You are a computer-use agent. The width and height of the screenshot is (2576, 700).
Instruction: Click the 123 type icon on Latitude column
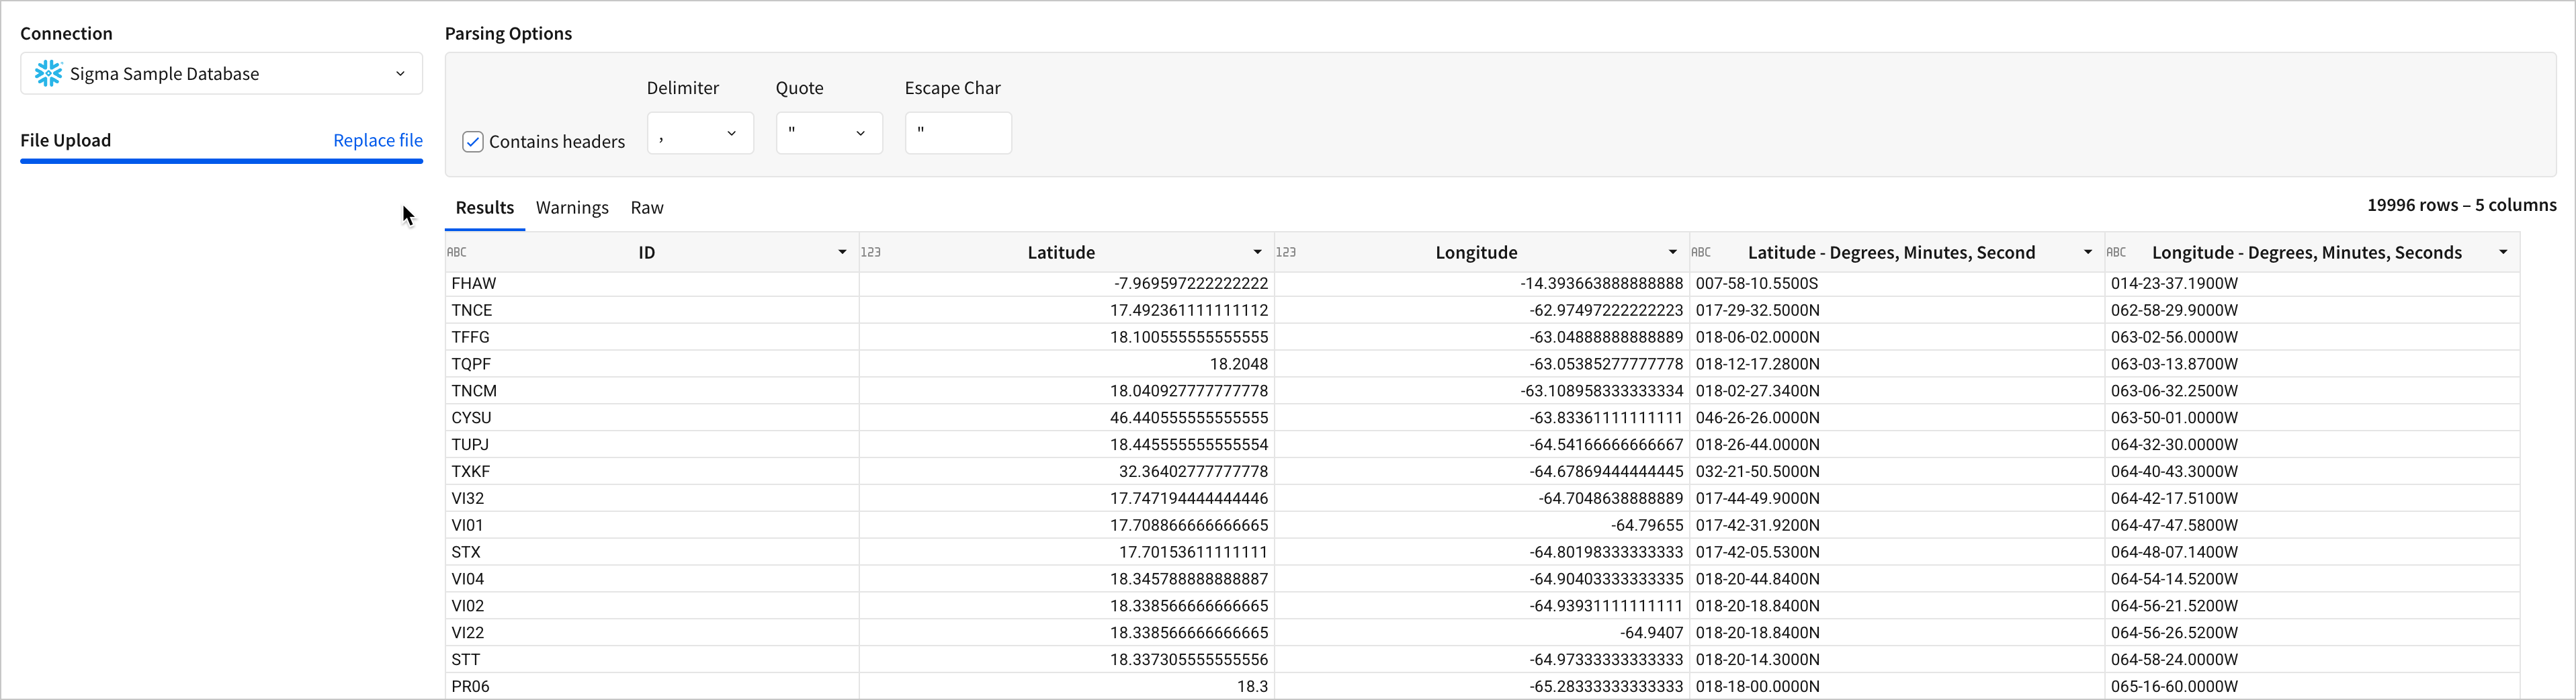[871, 253]
